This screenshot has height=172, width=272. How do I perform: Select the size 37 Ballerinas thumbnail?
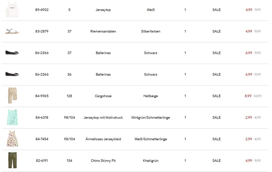[12, 53]
